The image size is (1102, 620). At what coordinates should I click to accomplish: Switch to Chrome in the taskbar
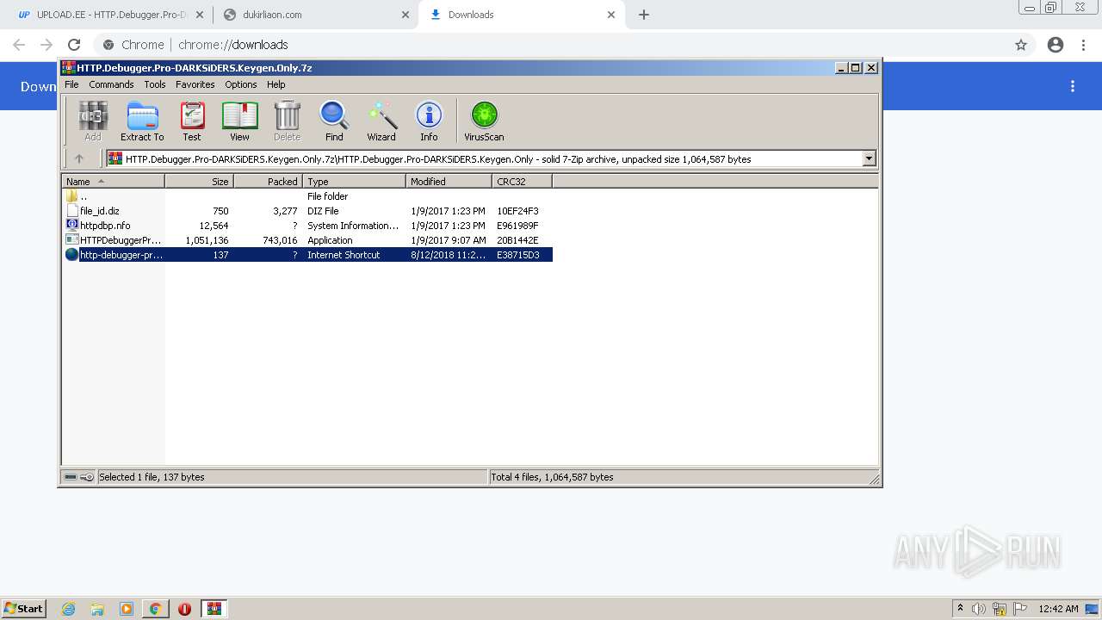[155, 609]
